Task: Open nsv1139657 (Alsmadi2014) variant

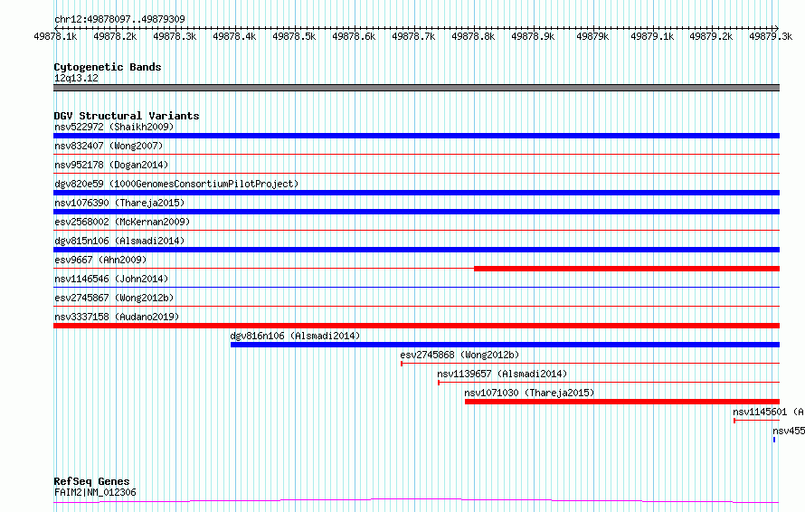Action: (502, 374)
